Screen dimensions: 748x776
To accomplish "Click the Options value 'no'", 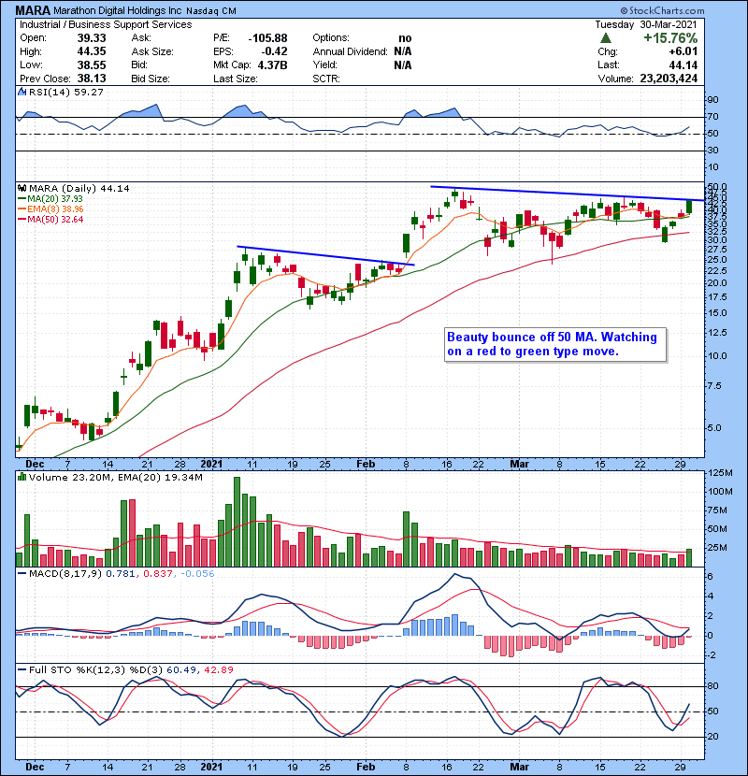I will 405,38.
